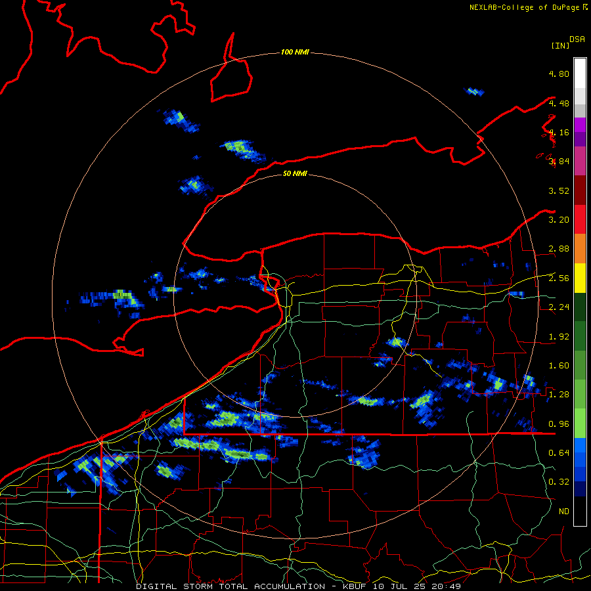The height and width of the screenshot is (591, 591).
Task: Click the KBUF station identifier
Action: (354, 586)
